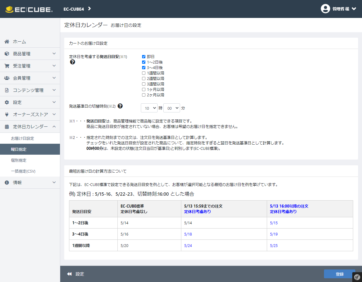Select 一括指定(CSV) submenu item
Screen dimensions: 362x282
point(30,171)
